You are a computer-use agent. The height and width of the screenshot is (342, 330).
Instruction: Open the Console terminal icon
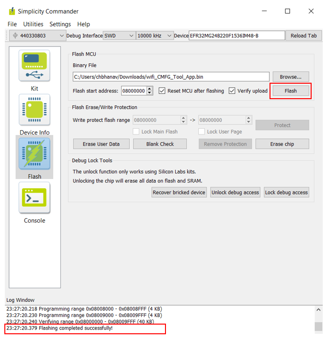pyautogui.click(x=34, y=198)
